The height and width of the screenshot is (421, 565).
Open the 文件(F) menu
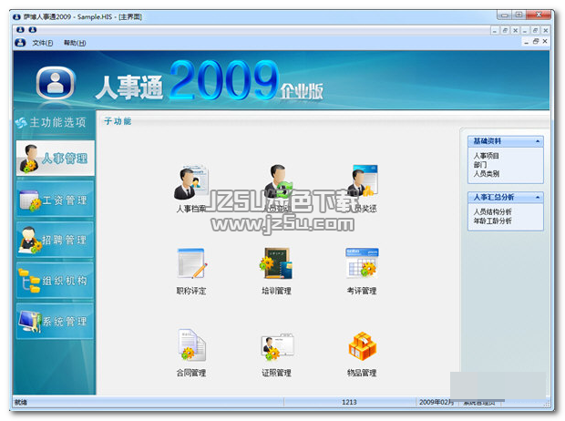[43, 43]
